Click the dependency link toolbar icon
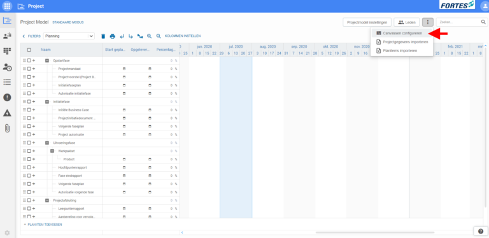 pyautogui.click(x=140, y=36)
